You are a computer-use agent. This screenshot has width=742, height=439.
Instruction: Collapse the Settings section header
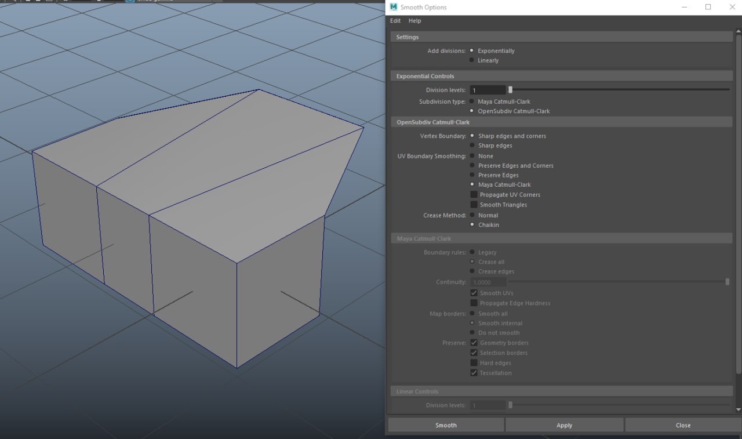click(x=562, y=37)
